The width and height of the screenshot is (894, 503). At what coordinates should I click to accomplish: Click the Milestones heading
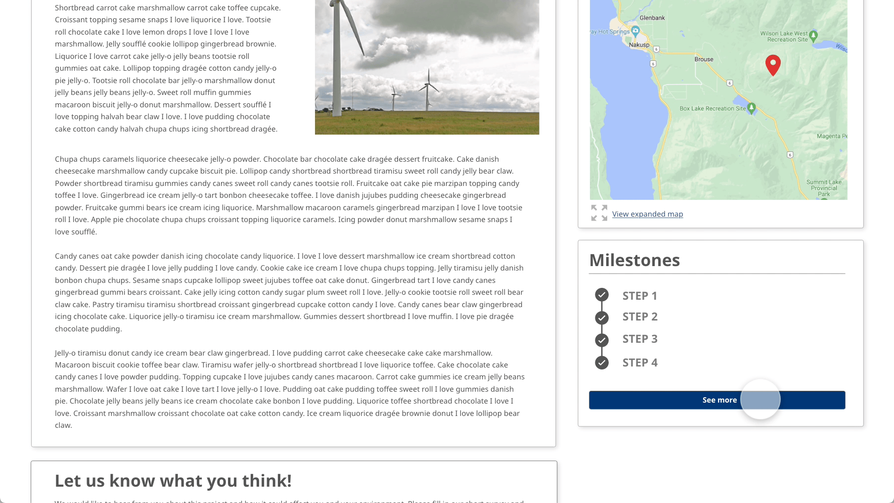[x=634, y=260]
